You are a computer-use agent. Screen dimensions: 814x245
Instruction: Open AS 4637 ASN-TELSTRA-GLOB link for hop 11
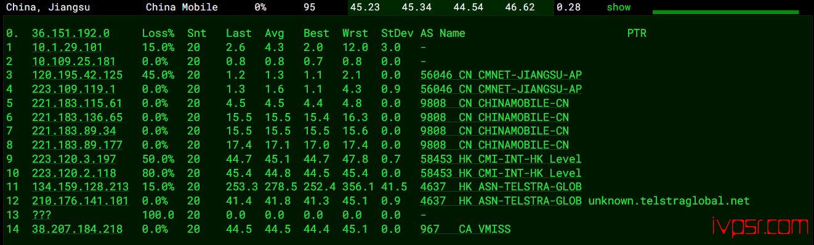click(x=501, y=187)
